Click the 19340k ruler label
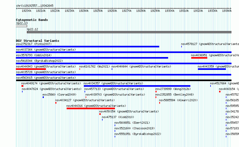This screenshot has height=147, width=239. point(227,11)
